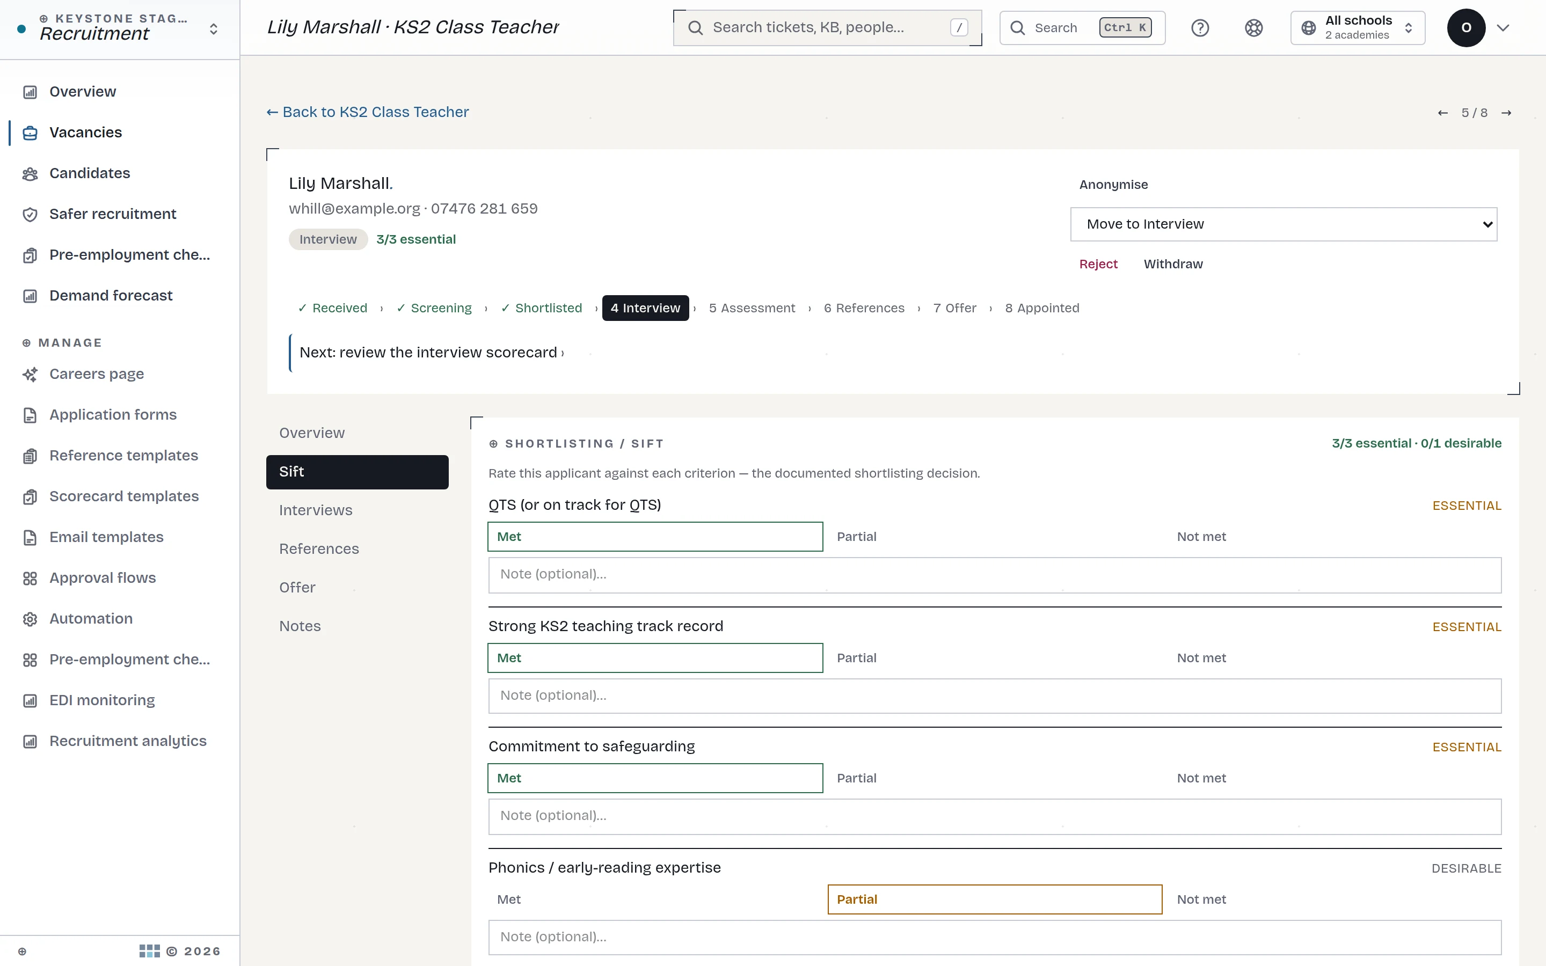This screenshot has height=966, width=1546.
Task: Select Met for Phonics early-reading expertise
Action: 655,899
